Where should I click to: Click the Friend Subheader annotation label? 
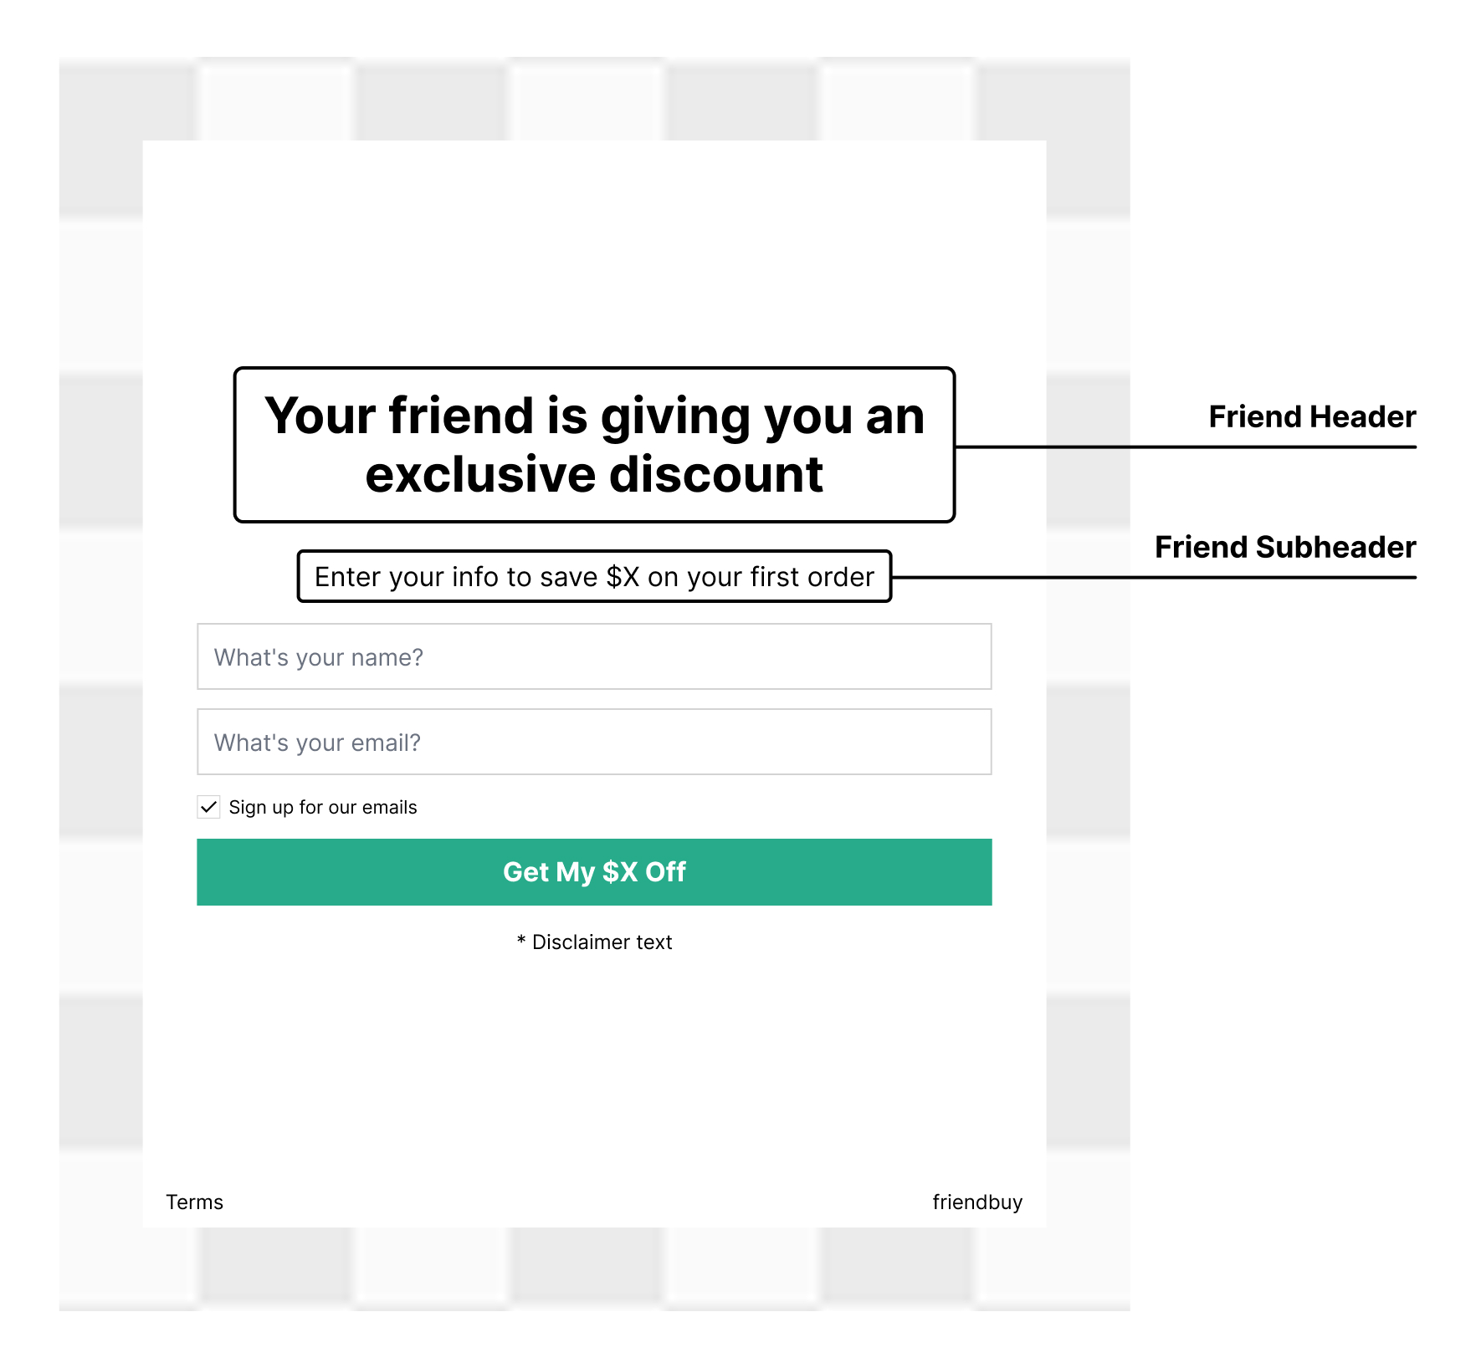click(x=1284, y=547)
